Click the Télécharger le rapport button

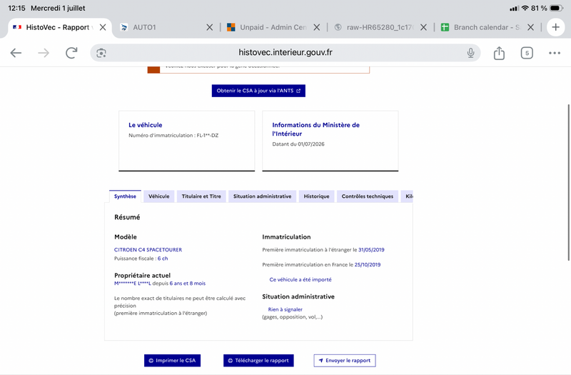(258, 361)
